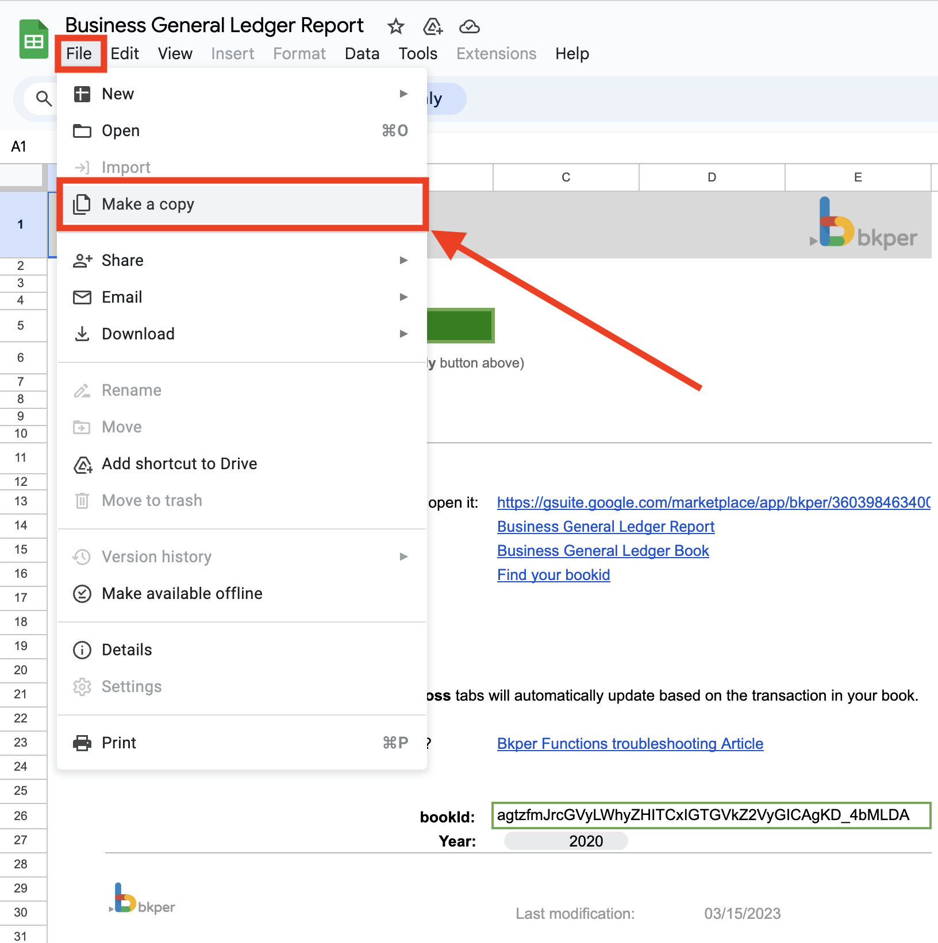Screen dimensions: 938x943
Task: Expand the New submenu arrow
Action: pyautogui.click(x=404, y=94)
